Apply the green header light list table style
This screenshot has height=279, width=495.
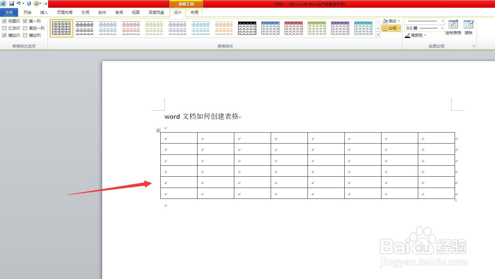(317, 28)
